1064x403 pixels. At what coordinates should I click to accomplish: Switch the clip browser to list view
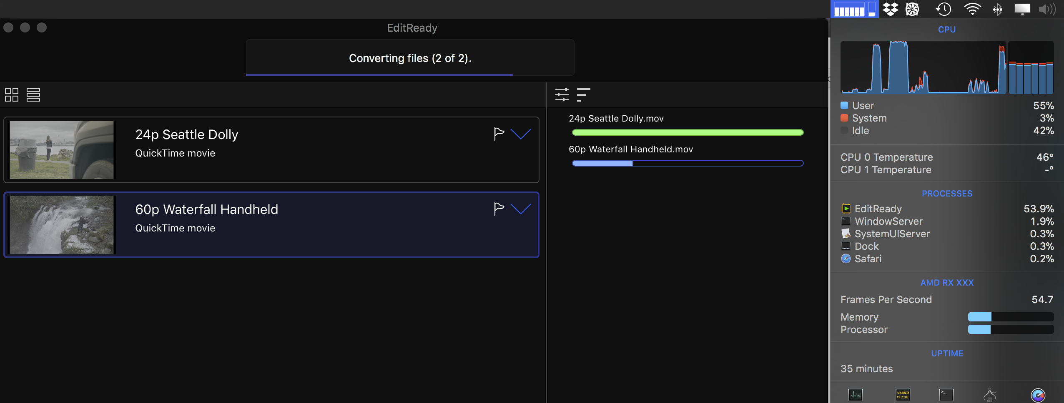33,95
